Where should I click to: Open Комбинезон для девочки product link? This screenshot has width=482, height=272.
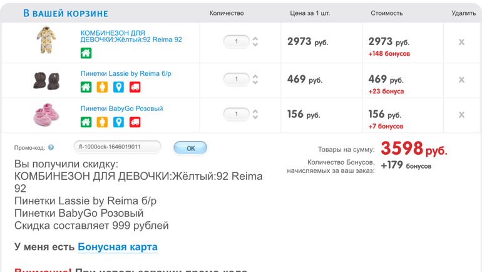coord(131,36)
